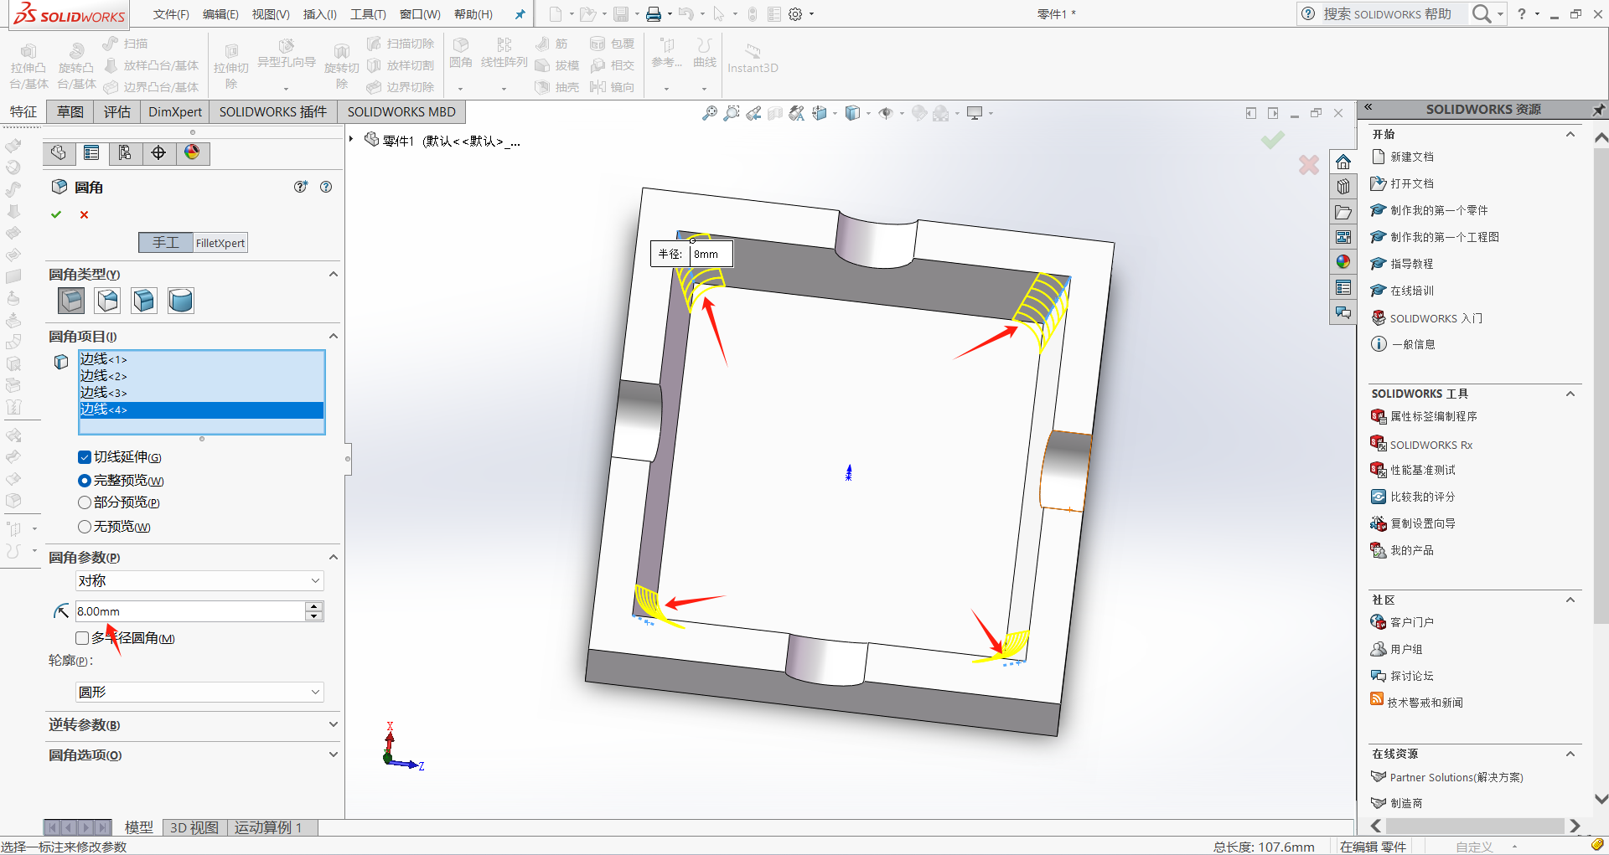Pin the SOLIDWORKS Resources task pane
The image size is (1609, 855).
[x=1598, y=110]
